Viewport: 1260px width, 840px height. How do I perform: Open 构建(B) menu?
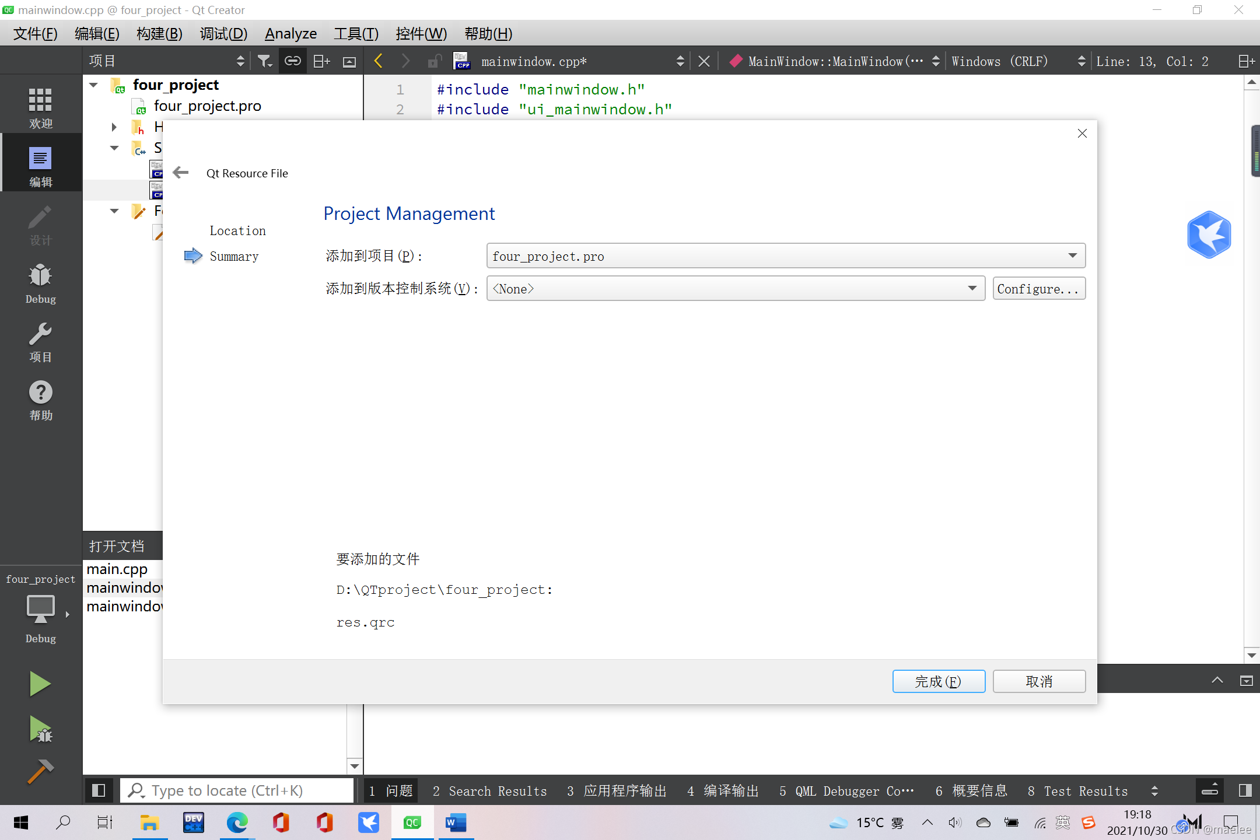pyautogui.click(x=159, y=33)
